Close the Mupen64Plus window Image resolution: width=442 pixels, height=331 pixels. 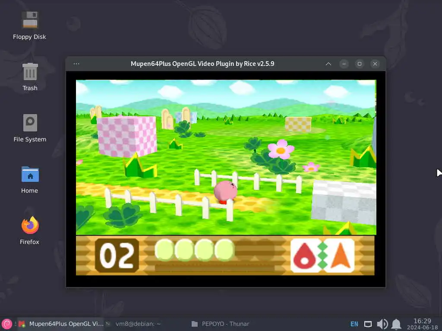[x=375, y=64]
